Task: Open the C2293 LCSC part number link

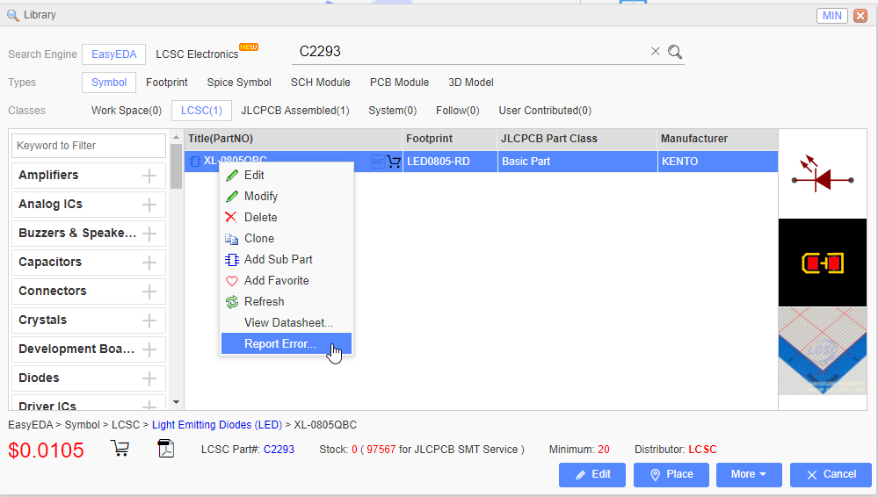Action: pyautogui.click(x=279, y=450)
